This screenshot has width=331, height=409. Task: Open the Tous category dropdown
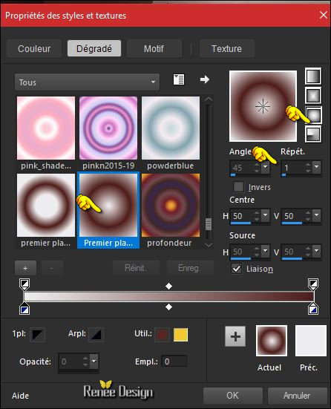coord(87,82)
